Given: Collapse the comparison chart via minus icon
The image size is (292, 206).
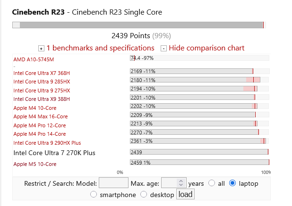Looking at the screenshot, I should click(x=163, y=49).
